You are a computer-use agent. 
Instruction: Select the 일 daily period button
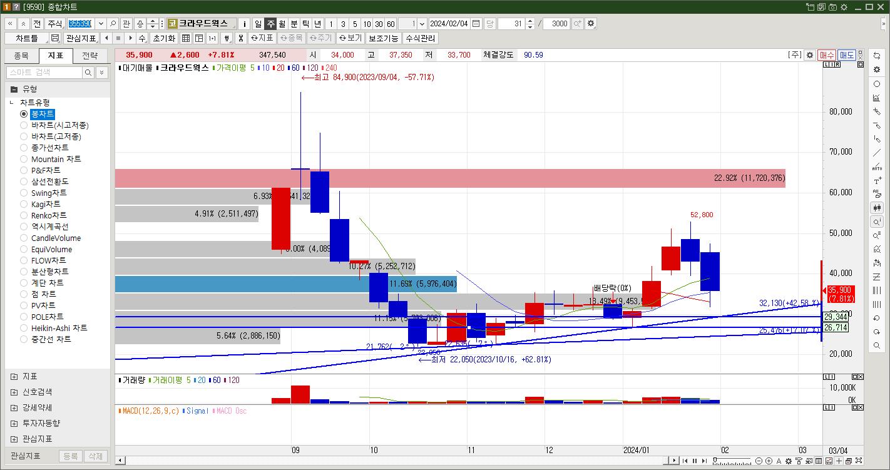258,24
